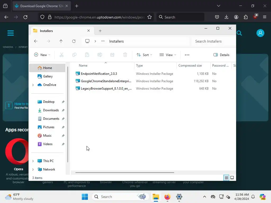271x203 pixels.
Task: Open Downloads in the navigation pane
Action: [x=47, y=110]
